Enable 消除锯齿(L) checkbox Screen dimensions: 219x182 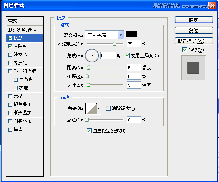tap(108, 108)
